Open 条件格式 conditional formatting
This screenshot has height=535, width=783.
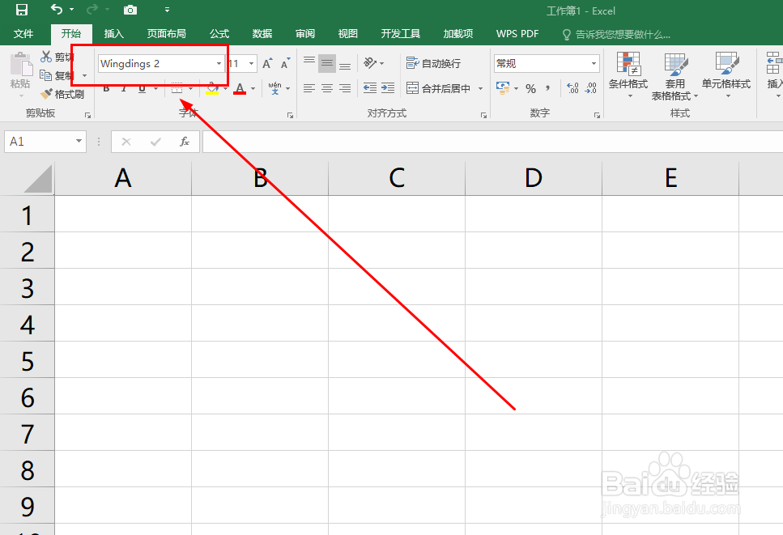pos(628,74)
